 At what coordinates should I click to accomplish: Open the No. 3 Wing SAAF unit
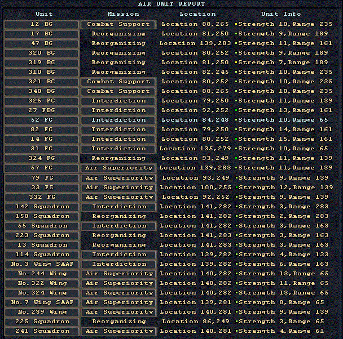click(42, 265)
